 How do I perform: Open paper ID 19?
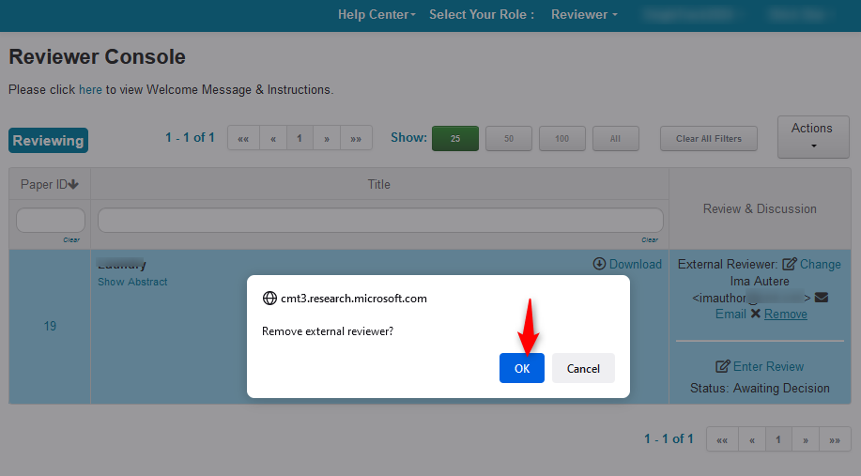click(50, 326)
